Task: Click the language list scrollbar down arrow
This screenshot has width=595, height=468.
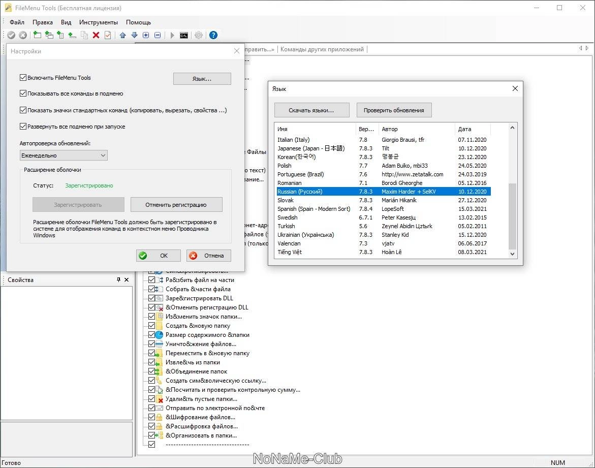Action: (x=512, y=254)
